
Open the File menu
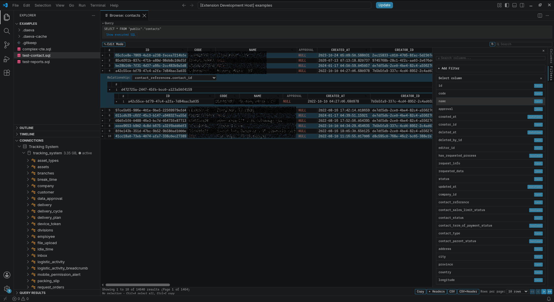16,5
